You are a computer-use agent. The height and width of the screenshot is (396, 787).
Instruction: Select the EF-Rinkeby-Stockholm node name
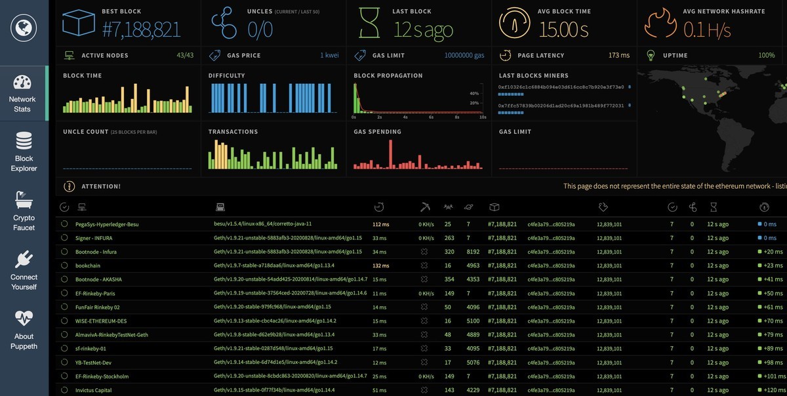102,376
